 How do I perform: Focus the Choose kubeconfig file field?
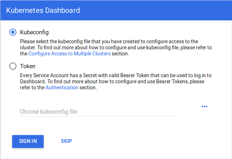[97, 111]
